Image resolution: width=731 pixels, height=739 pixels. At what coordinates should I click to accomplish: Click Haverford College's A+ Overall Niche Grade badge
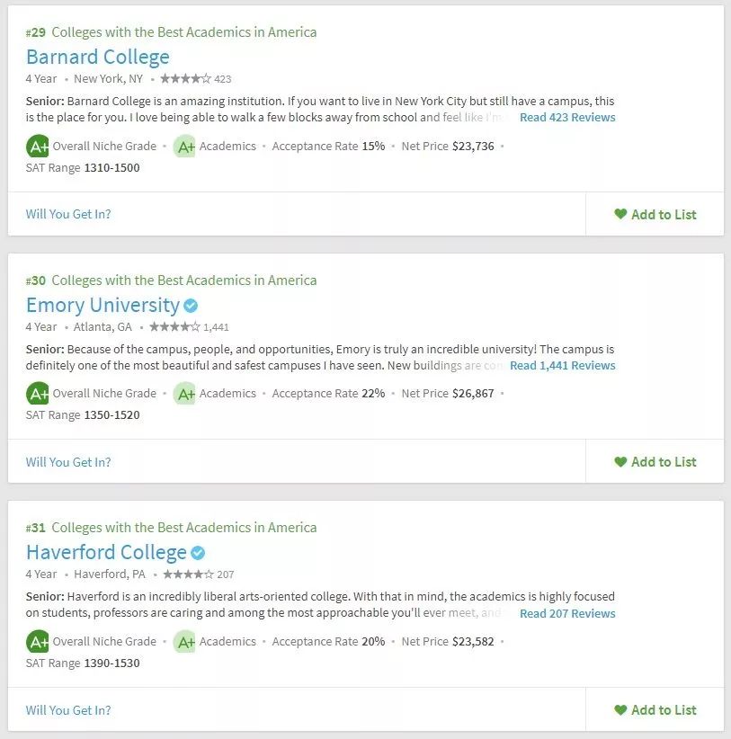pyautogui.click(x=38, y=641)
